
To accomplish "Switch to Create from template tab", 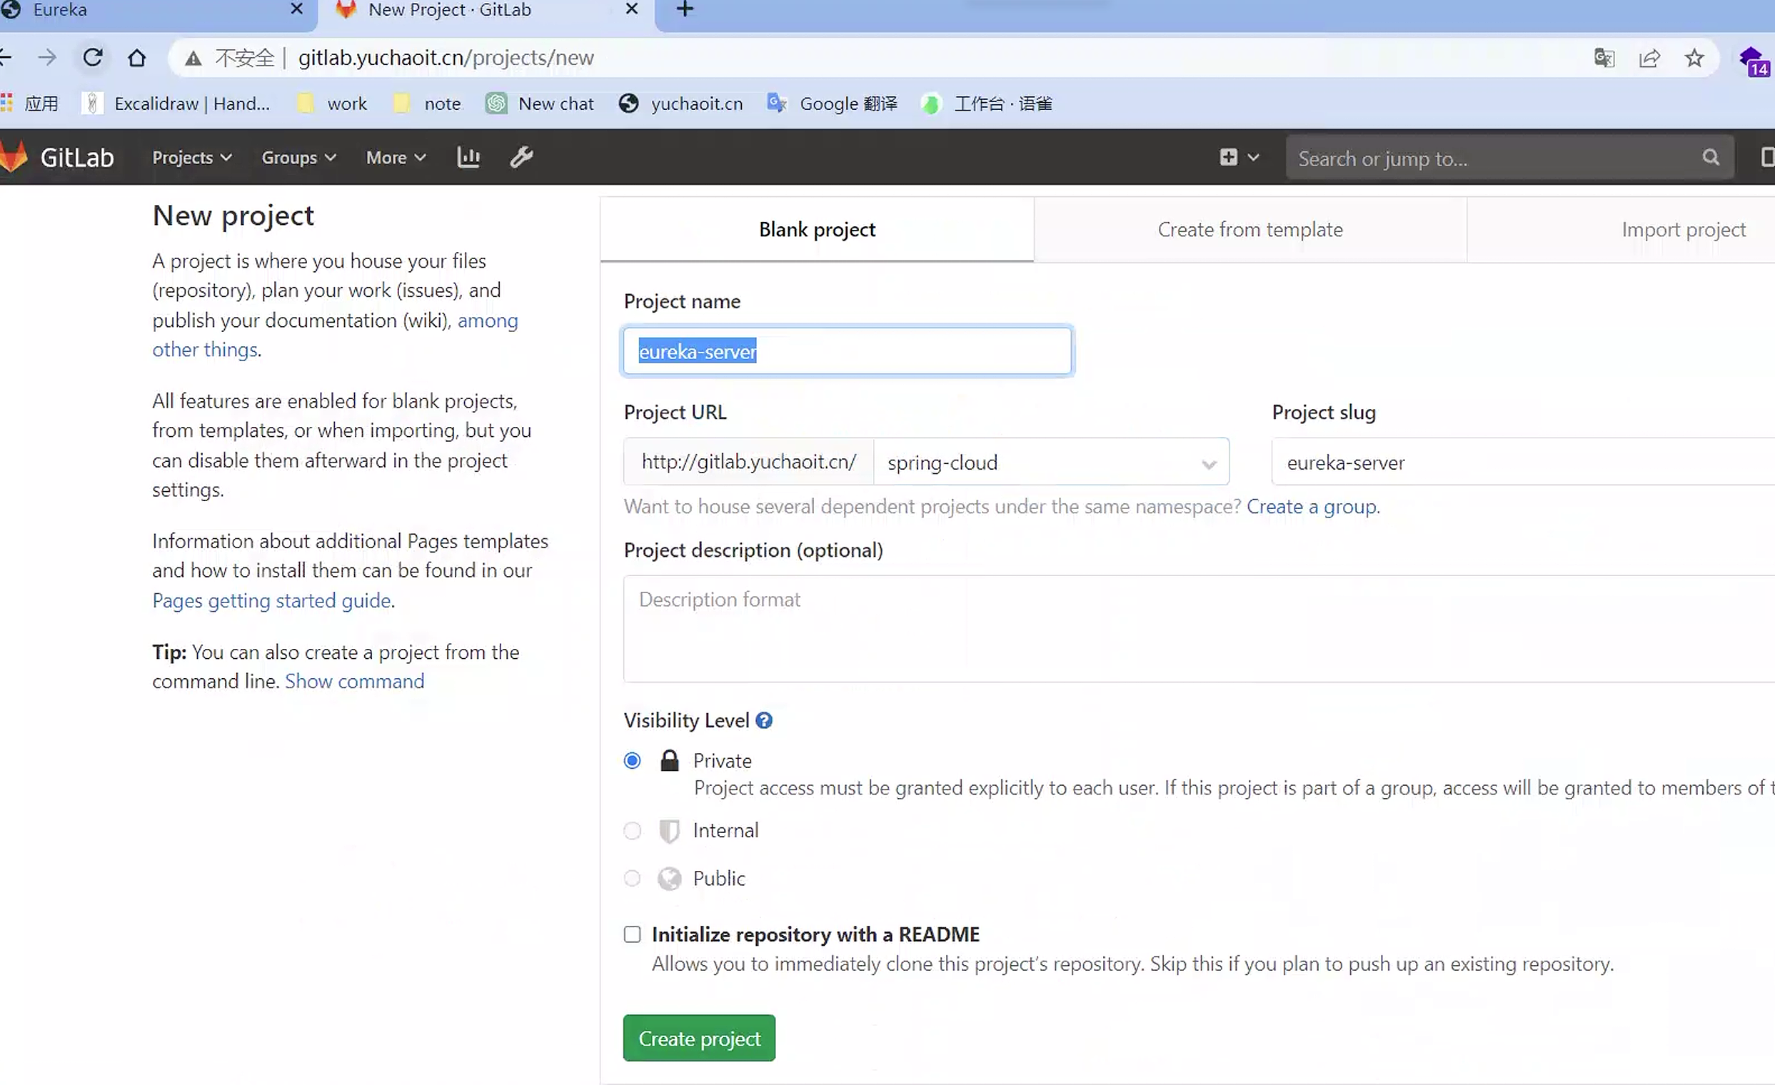I will click(x=1249, y=230).
